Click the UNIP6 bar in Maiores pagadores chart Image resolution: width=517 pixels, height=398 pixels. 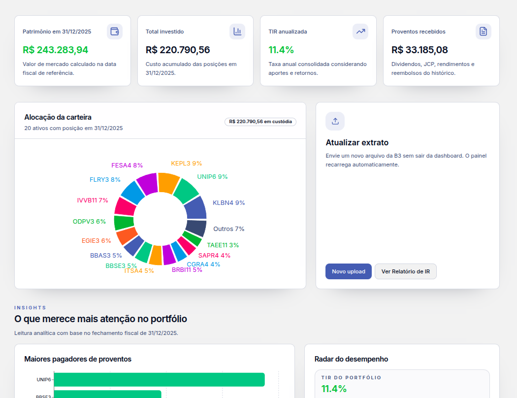159,380
